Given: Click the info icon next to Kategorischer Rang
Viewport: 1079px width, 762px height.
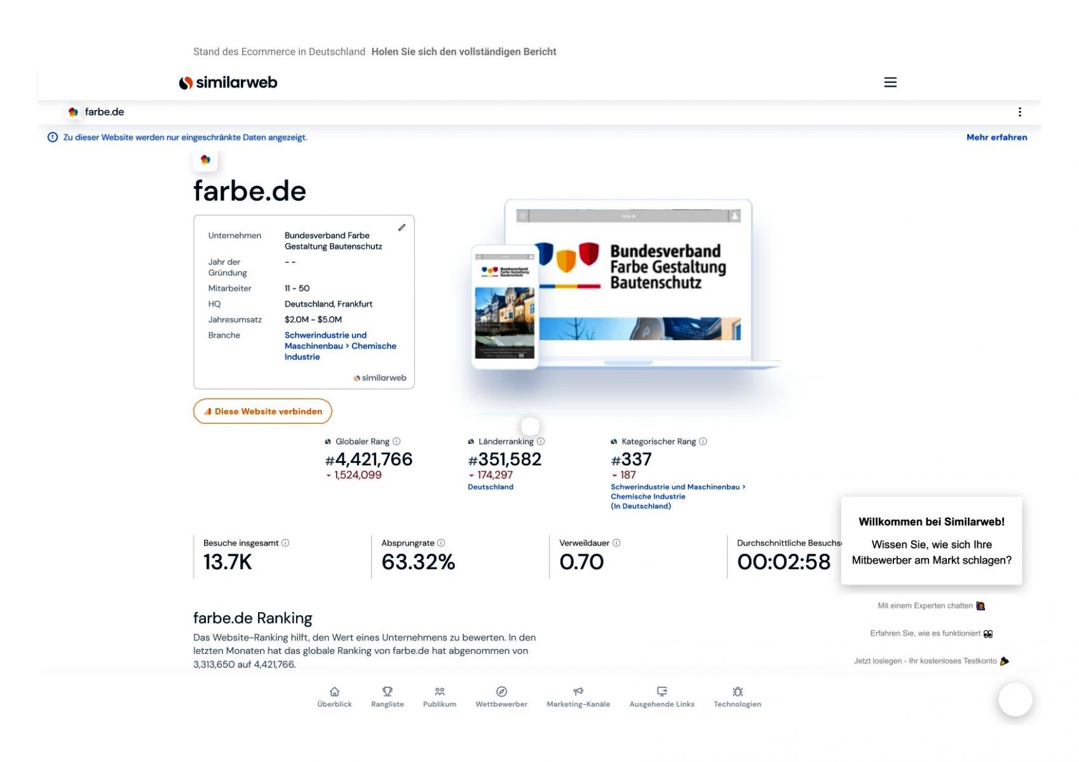Looking at the screenshot, I should pos(703,441).
